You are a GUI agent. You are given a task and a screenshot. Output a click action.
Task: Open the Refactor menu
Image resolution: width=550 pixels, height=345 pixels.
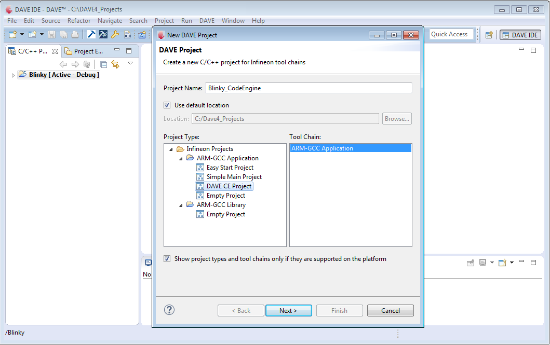[x=79, y=21]
